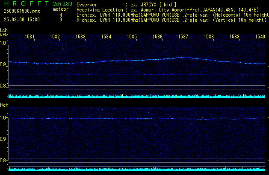Click the 1531 time axis label
This screenshot has width=269, height=175.
[30, 37]
